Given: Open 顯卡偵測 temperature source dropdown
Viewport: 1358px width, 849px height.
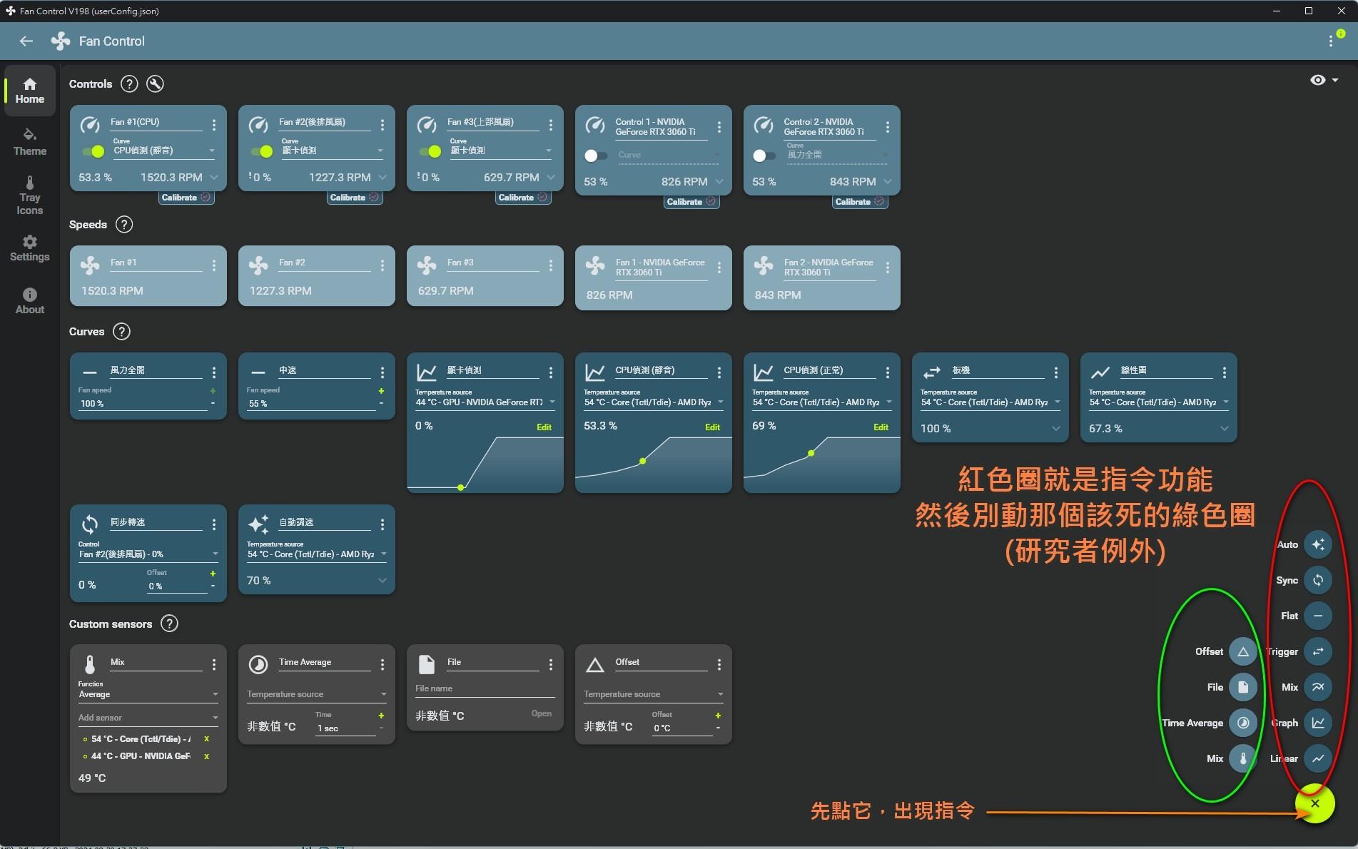Looking at the screenshot, I should coord(485,402).
